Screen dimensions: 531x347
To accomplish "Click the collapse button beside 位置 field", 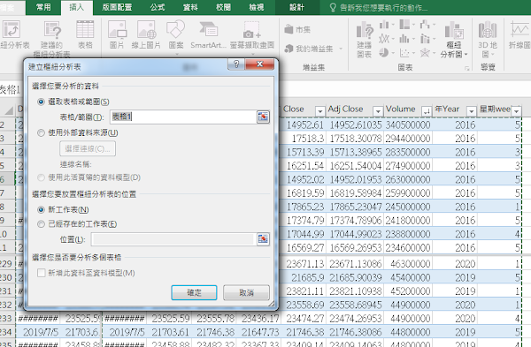I will coord(263,239).
